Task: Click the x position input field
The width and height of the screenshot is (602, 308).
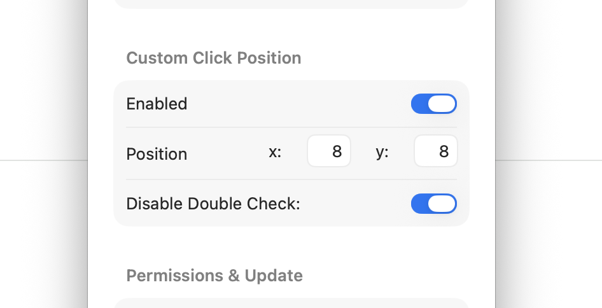Action: [329, 152]
